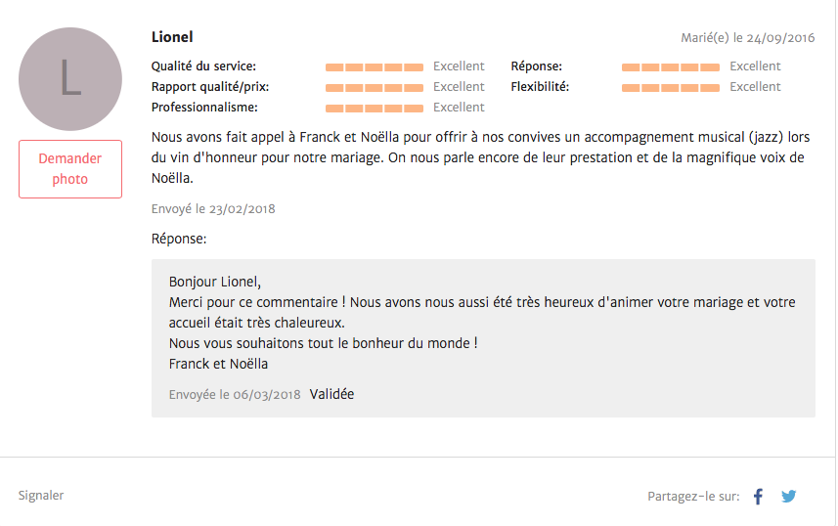Click the Qualité du service label
The image size is (838, 526).
(x=203, y=66)
